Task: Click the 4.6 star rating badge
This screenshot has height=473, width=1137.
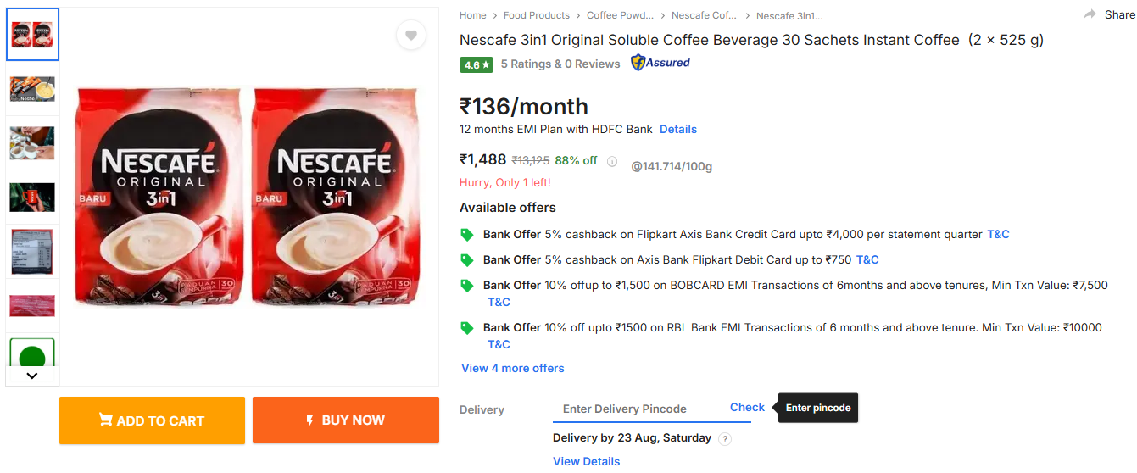Action: [x=476, y=64]
